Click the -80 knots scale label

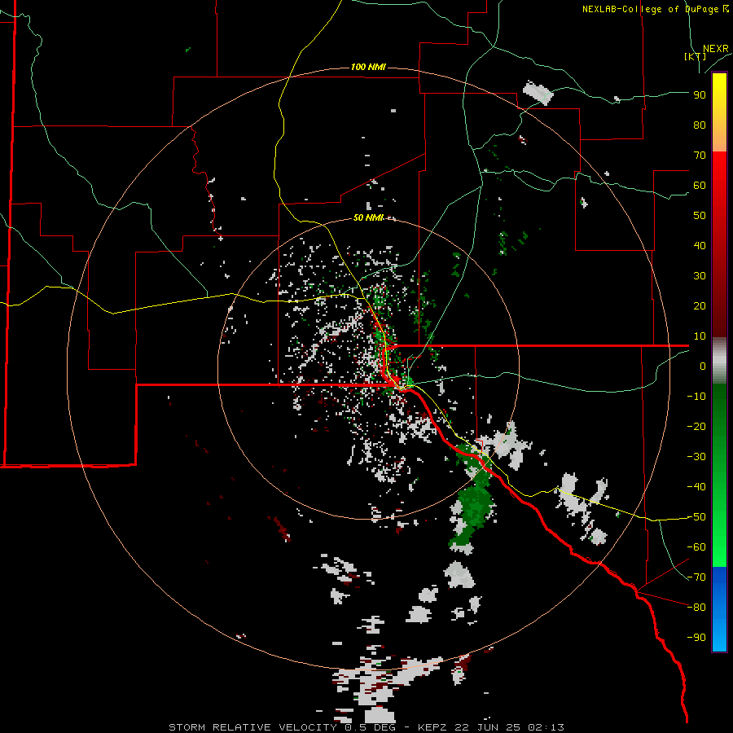(696, 608)
